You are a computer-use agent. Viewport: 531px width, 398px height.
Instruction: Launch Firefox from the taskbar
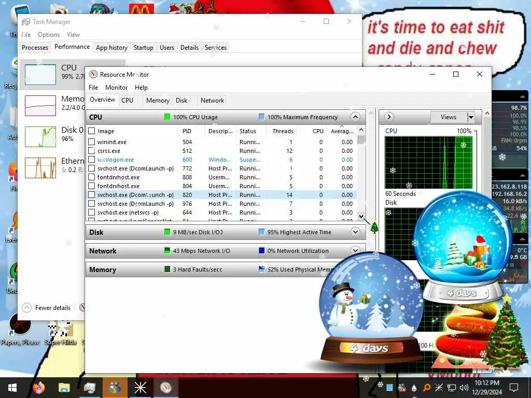pyautogui.click(x=38, y=388)
